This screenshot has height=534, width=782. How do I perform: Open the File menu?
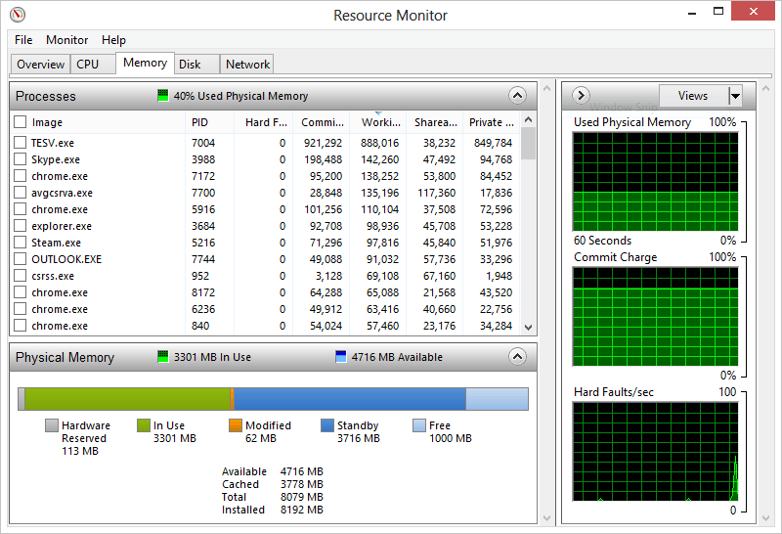pos(23,40)
